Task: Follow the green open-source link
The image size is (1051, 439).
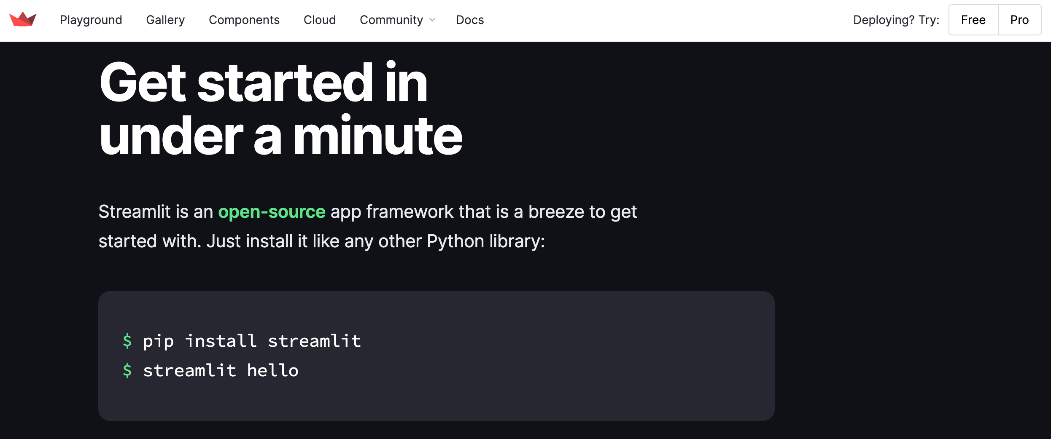Action: pyautogui.click(x=272, y=211)
